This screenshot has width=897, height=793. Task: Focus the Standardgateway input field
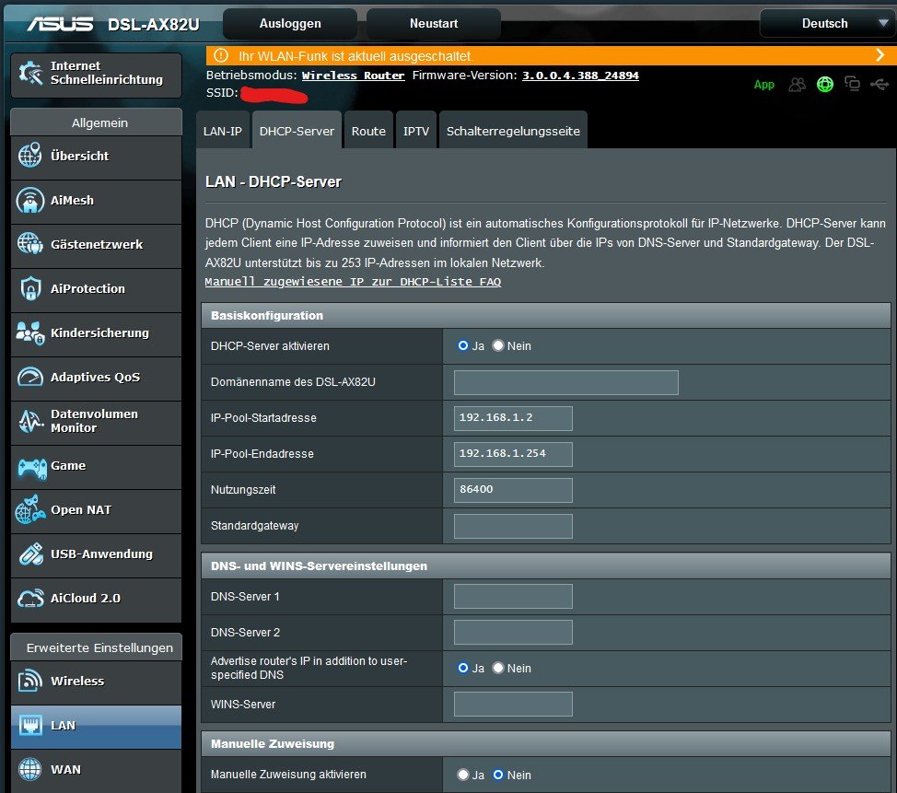tap(513, 526)
